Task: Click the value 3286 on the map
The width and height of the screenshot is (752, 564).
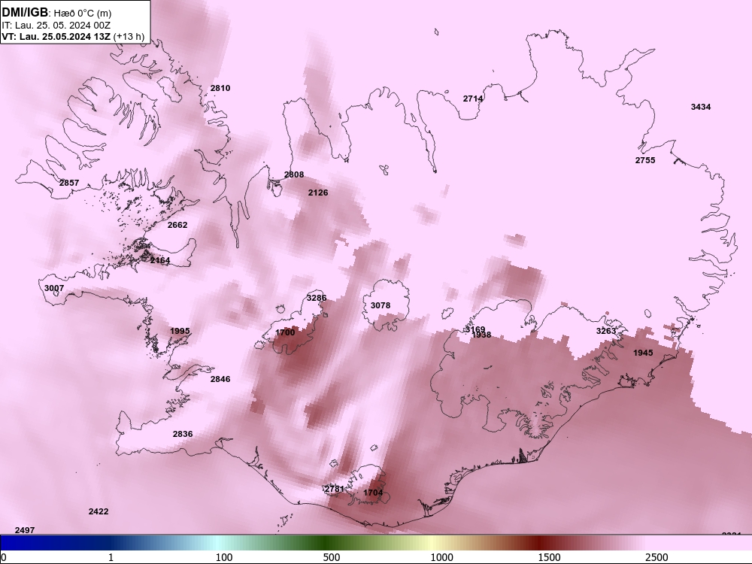Action: (x=317, y=298)
